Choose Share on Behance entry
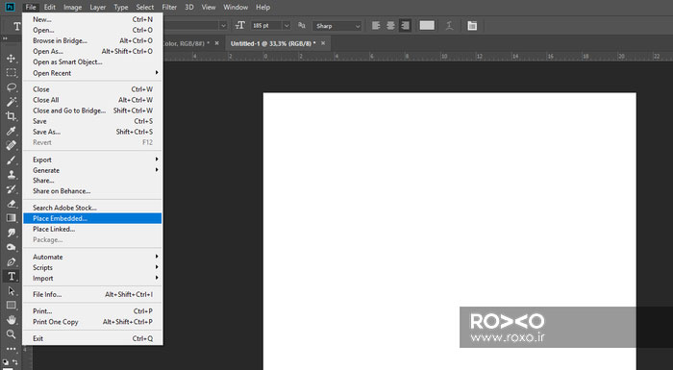Screen dimensions: 673x370 (92, 191)
